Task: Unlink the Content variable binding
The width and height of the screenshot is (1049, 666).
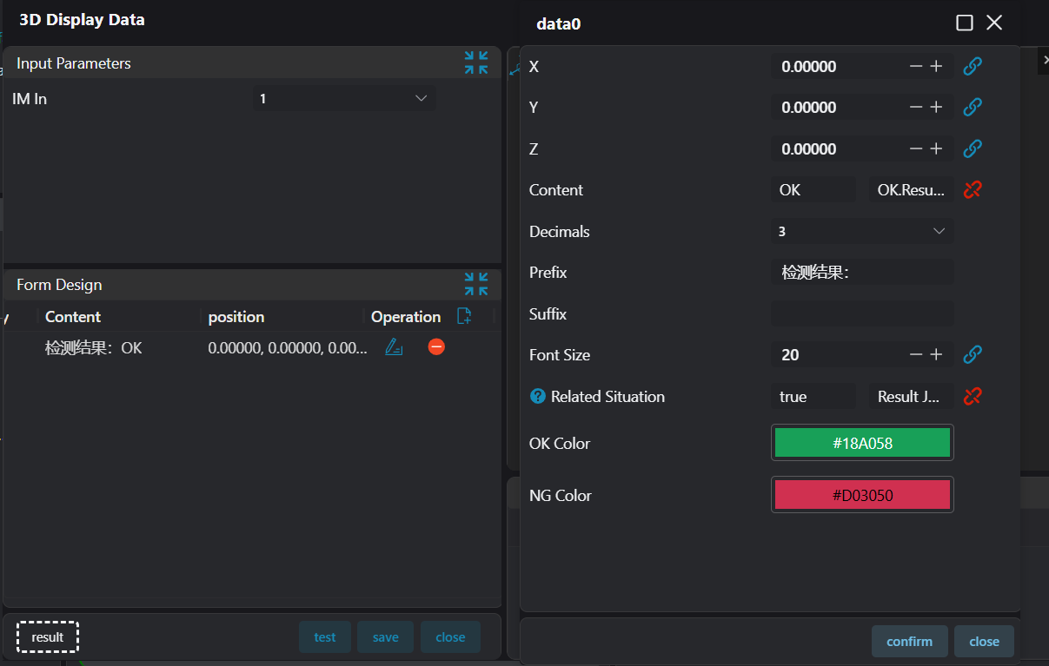Action: (x=973, y=189)
